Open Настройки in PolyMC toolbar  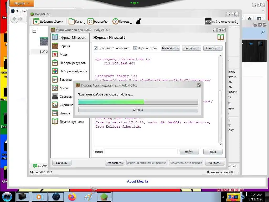(x=98, y=22)
